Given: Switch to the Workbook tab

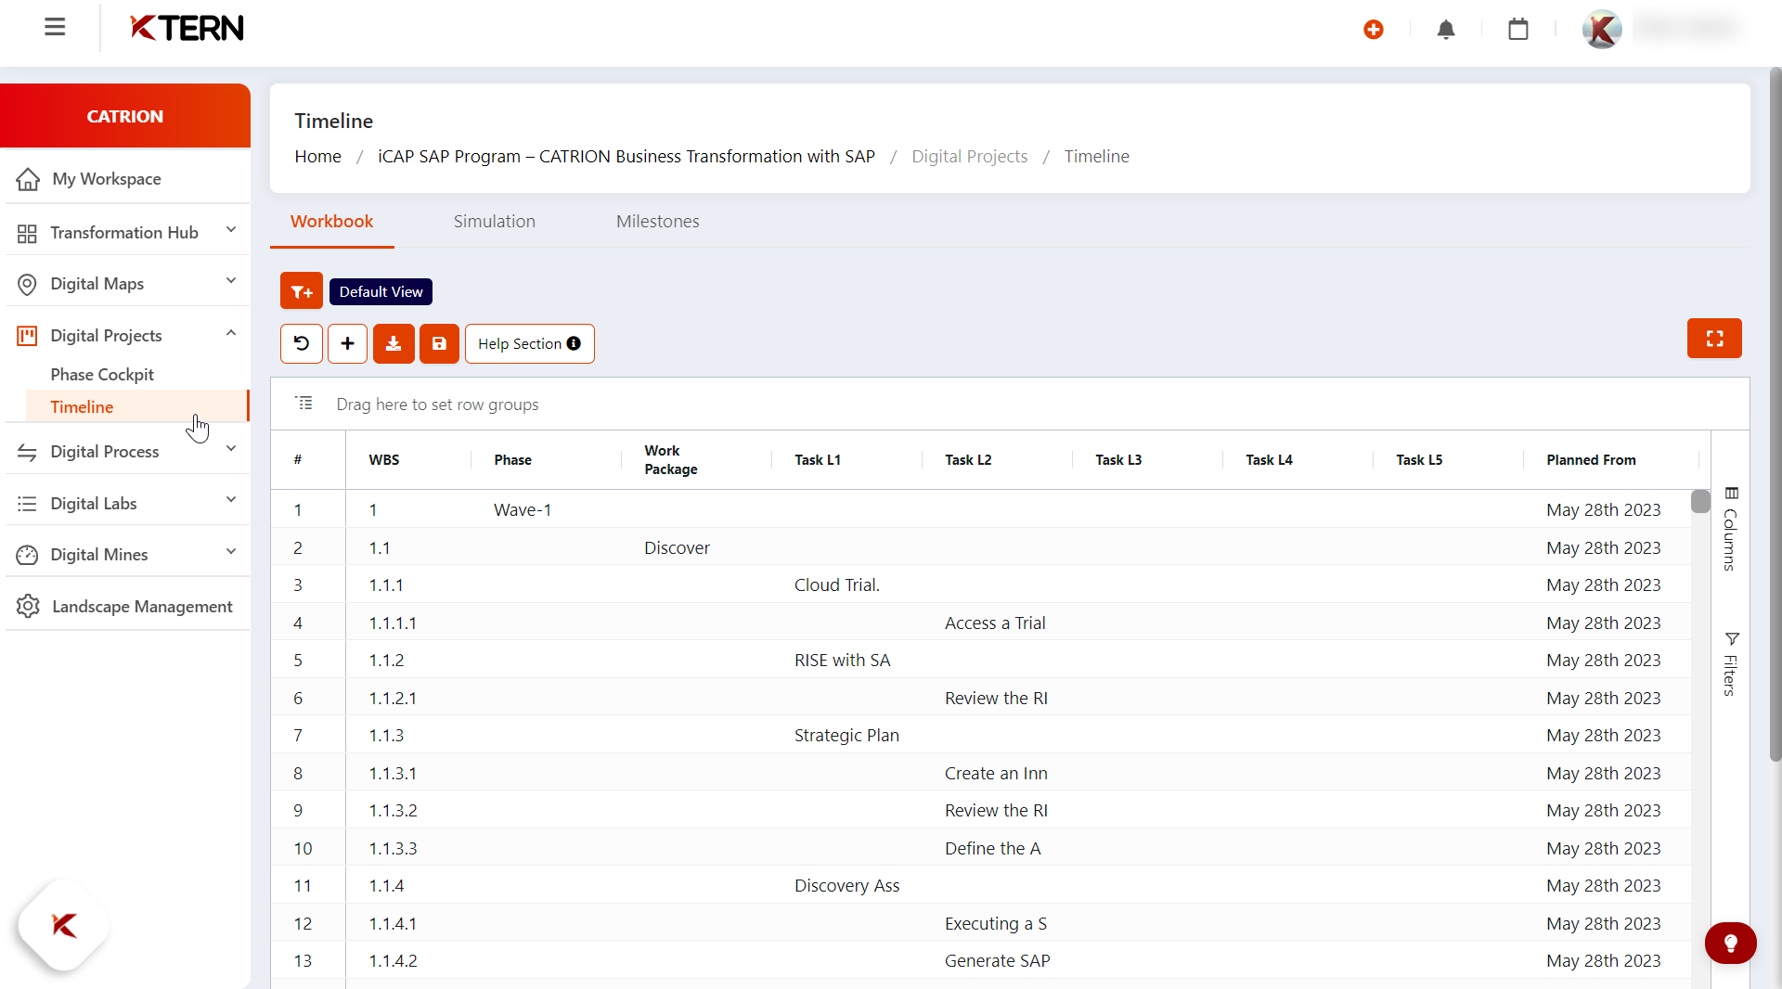Looking at the screenshot, I should [331, 222].
